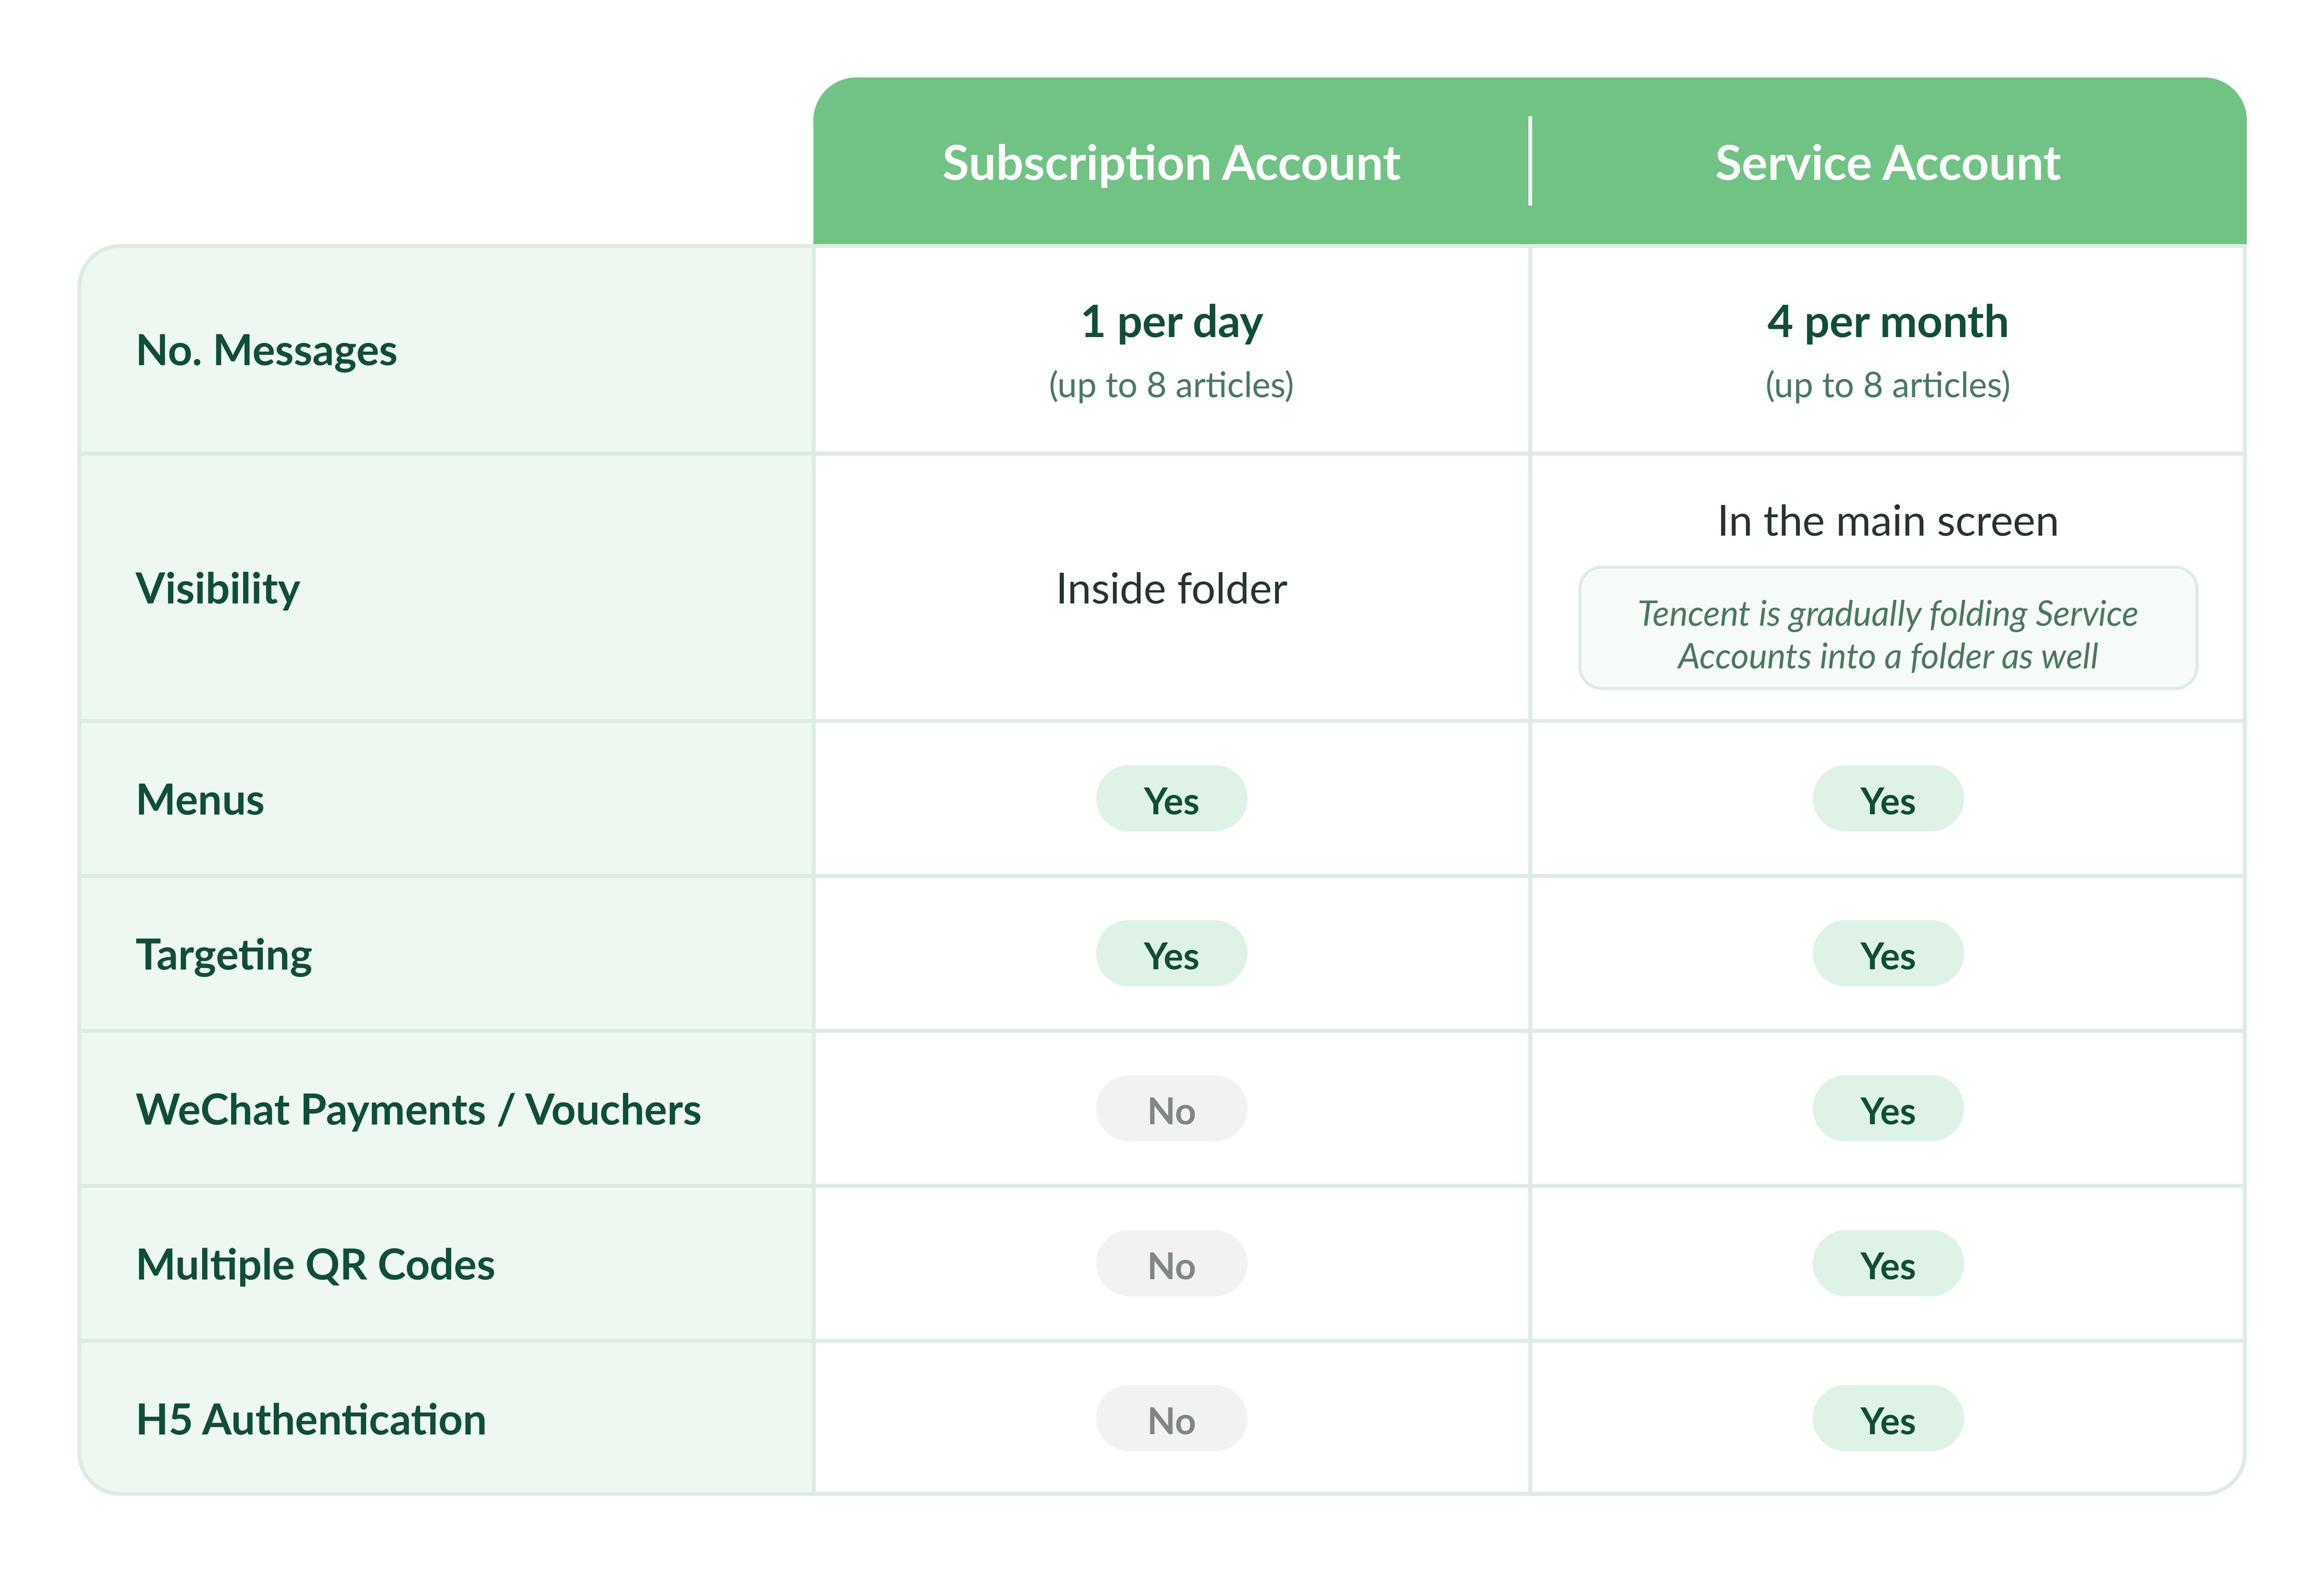The height and width of the screenshot is (1573, 2324).
Task: Select Yes badge in Multiple QR Codes row
Action: [1887, 1264]
